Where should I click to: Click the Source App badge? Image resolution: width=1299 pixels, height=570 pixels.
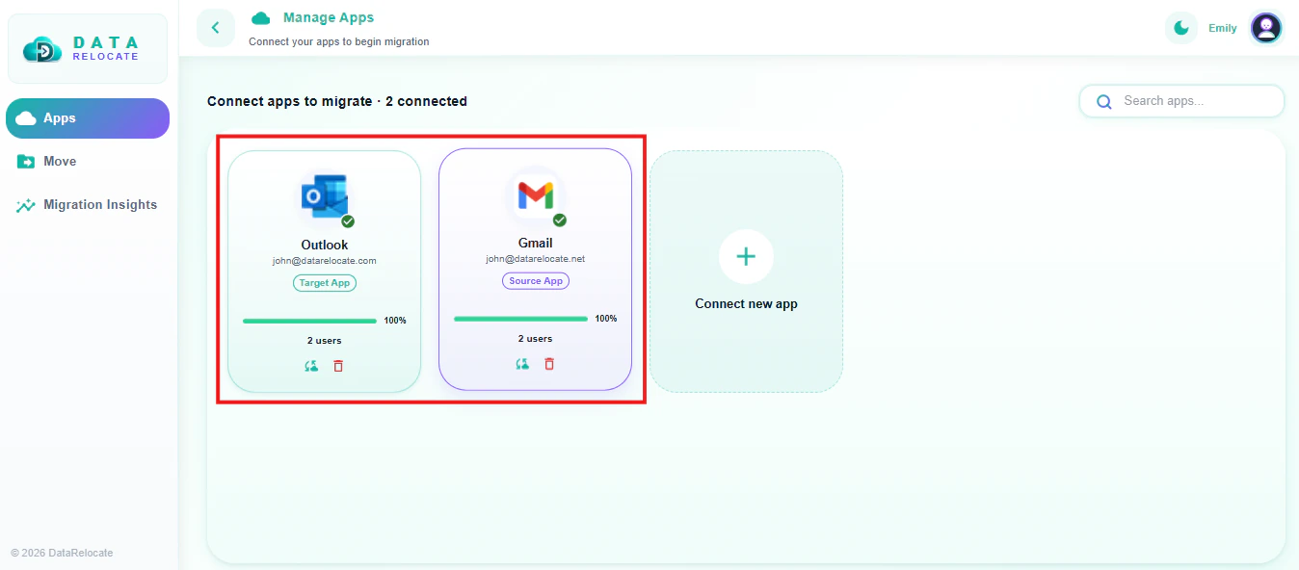[x=536, y=281]
